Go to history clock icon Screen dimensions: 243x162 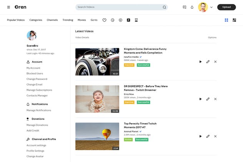[113, 20]
